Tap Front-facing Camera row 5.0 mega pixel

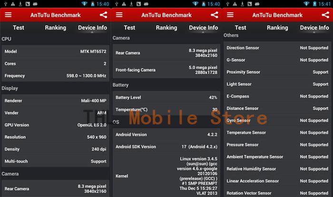coord(166,70)
